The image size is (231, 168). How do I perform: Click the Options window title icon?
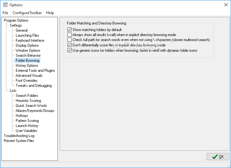point(5,5)
